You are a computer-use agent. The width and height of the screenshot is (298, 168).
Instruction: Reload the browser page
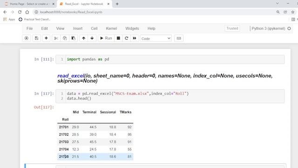20,12
